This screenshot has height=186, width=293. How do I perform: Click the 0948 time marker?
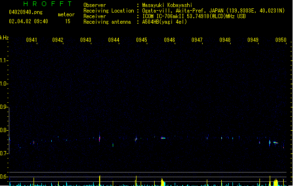coord(225,40)
